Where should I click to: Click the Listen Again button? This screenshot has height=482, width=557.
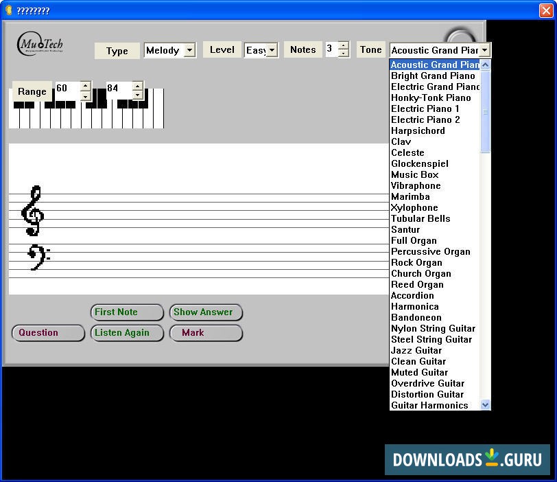127,333
